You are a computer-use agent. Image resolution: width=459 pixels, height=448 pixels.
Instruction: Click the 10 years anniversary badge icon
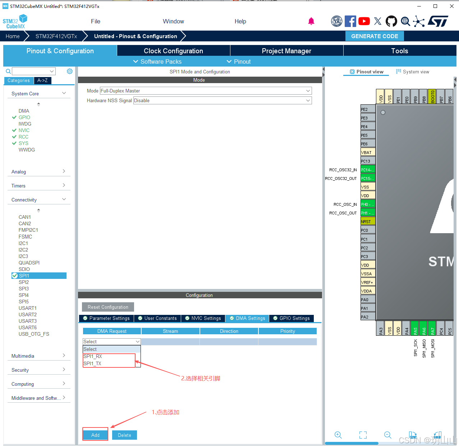click(337, 21)
